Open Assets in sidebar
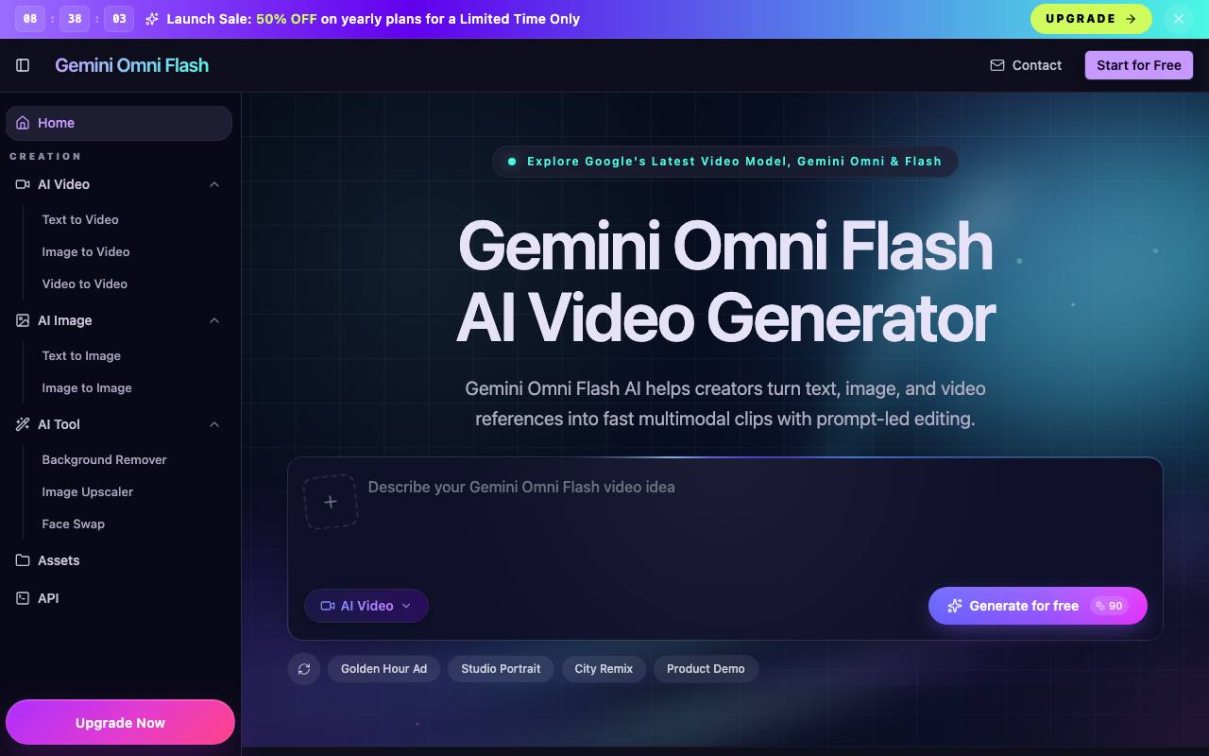 click(119, 560)
